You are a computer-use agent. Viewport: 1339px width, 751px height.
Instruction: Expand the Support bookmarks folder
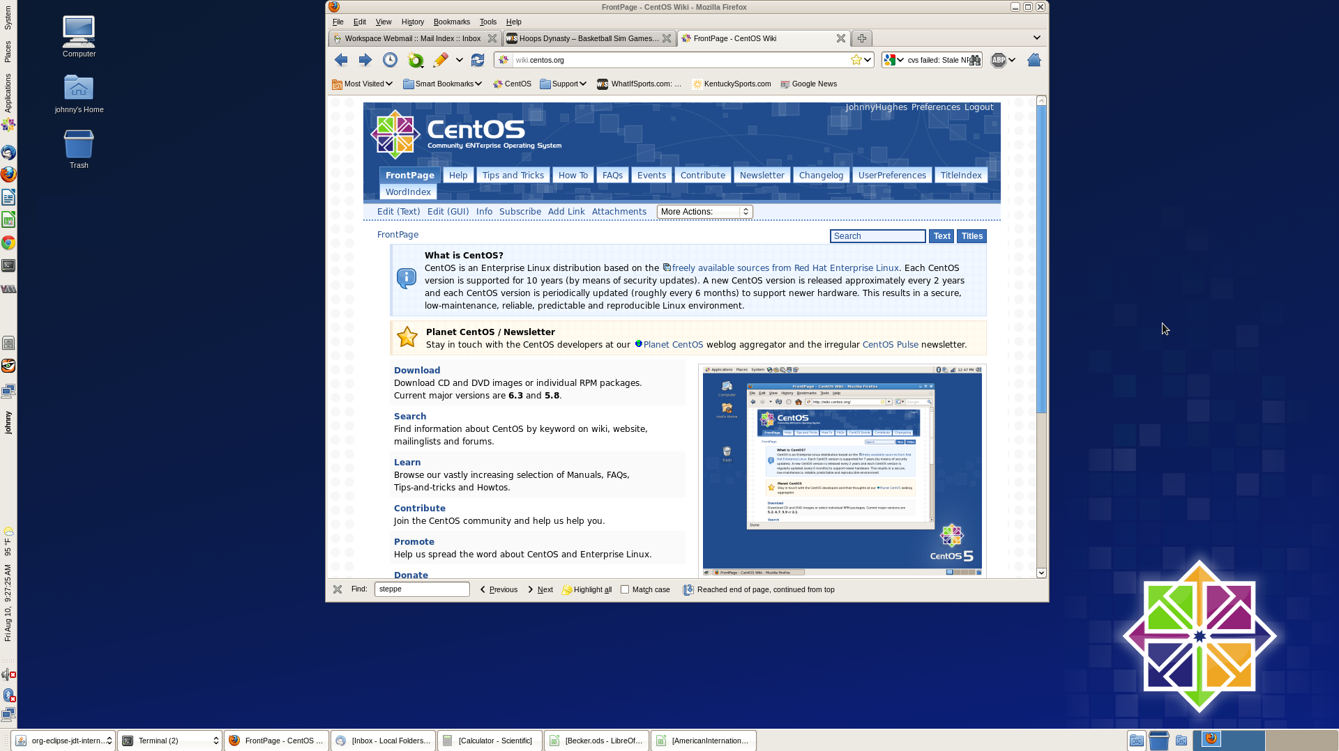point(563,84)
